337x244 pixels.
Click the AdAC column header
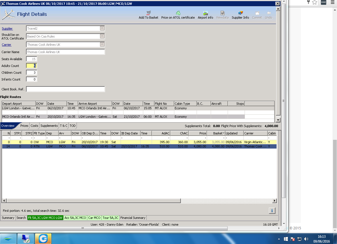[x=161, y=133]
